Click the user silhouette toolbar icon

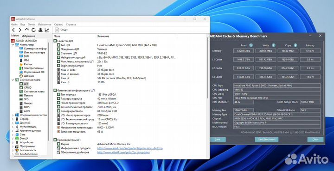(x=40, y=30)
